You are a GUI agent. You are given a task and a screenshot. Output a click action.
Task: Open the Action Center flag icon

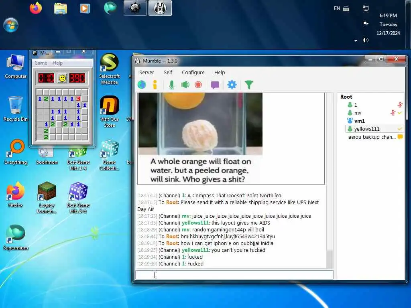365,24
